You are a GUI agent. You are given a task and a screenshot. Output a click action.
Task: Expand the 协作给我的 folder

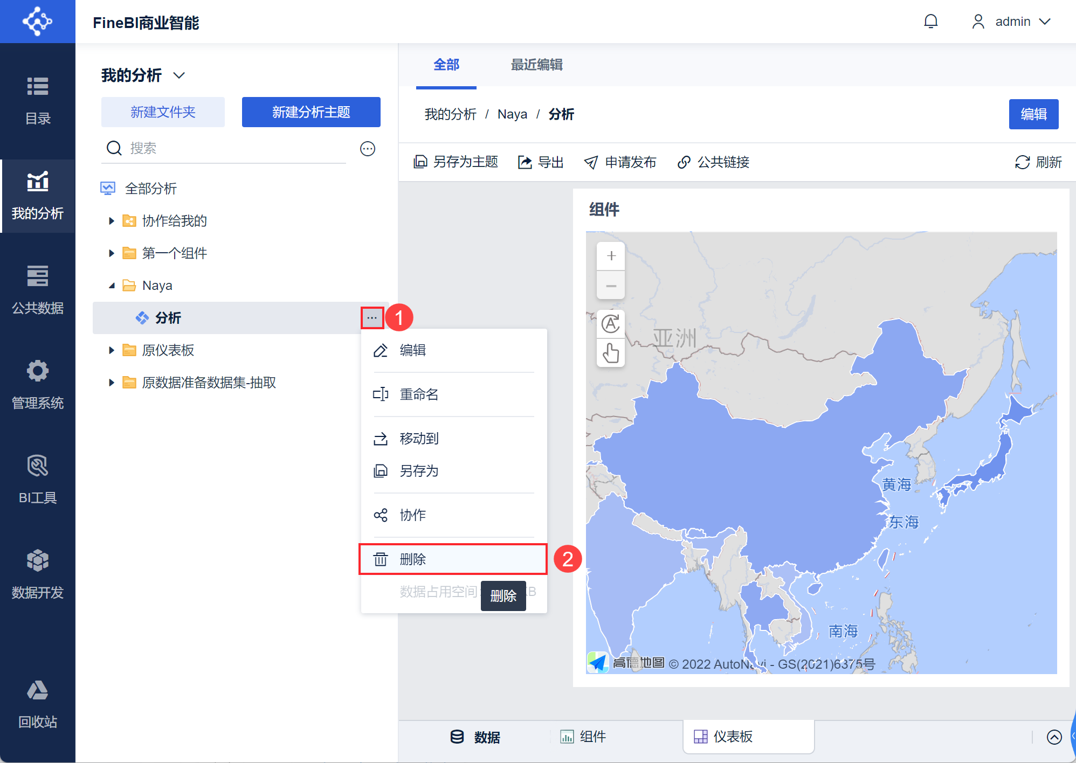112,221
